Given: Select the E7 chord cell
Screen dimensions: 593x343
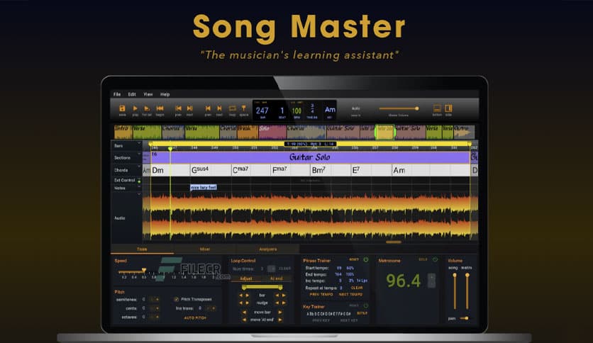Looking at the screenshot, I should [371, 170].
